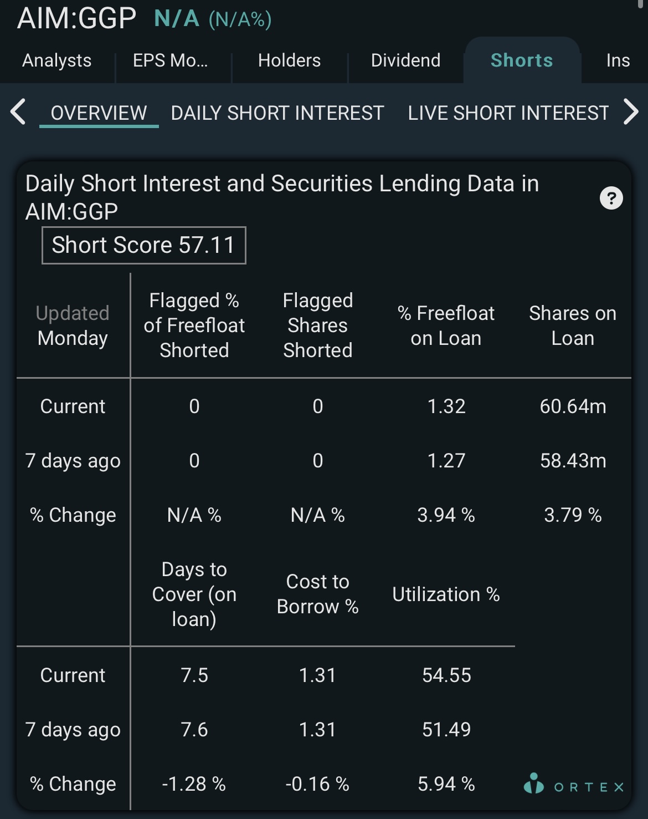This screenshot has height=819, width=648.
Task: Open the partially visible Ins tab
Action: coord(618,60)
